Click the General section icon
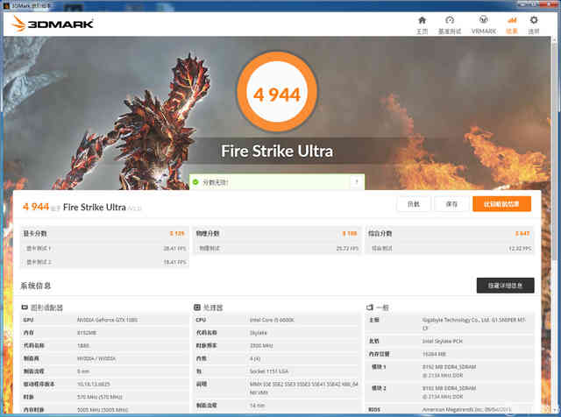Screen dimensions: 561x417 (x=370, y=307)
